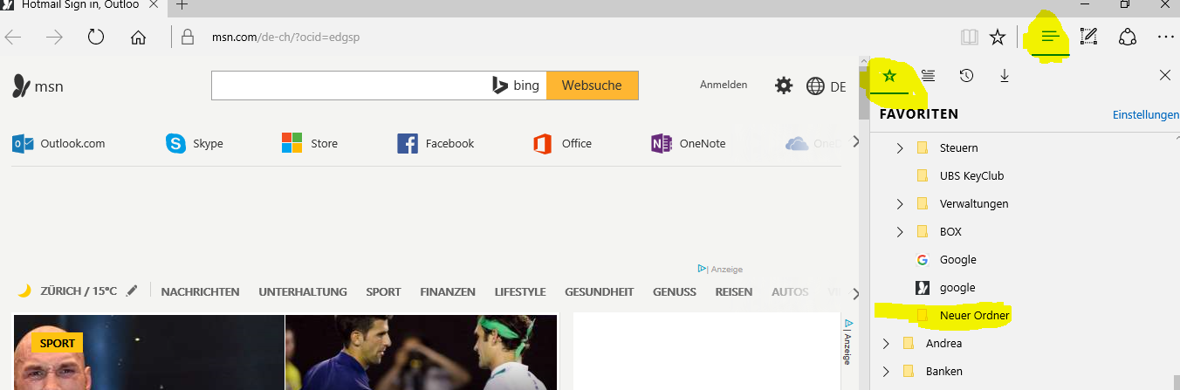Open the Skype shortcut
The width and height of the screenshot is (1180, 390).
pos(195,143)
